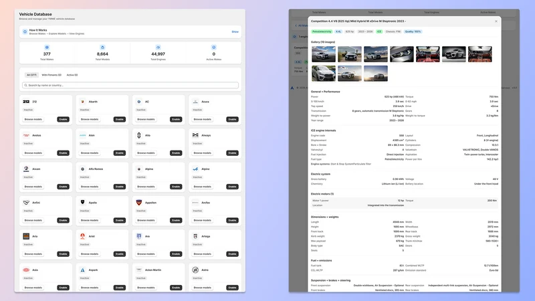Click the Ariel brand logo
Viewport: 535px width, 301px height.
pos(82,236)
